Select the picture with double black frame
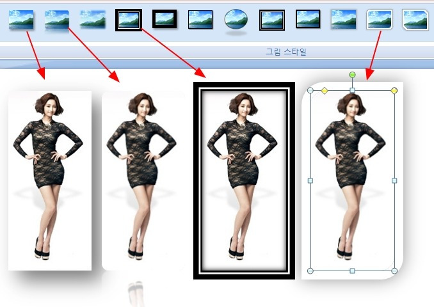The image size is (434, 307). pos(244,180)
